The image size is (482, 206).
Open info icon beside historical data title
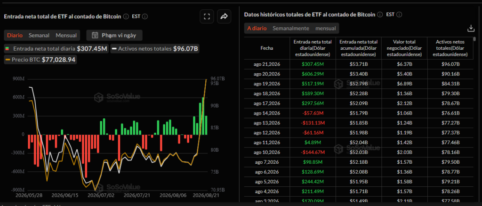(380, 15)
